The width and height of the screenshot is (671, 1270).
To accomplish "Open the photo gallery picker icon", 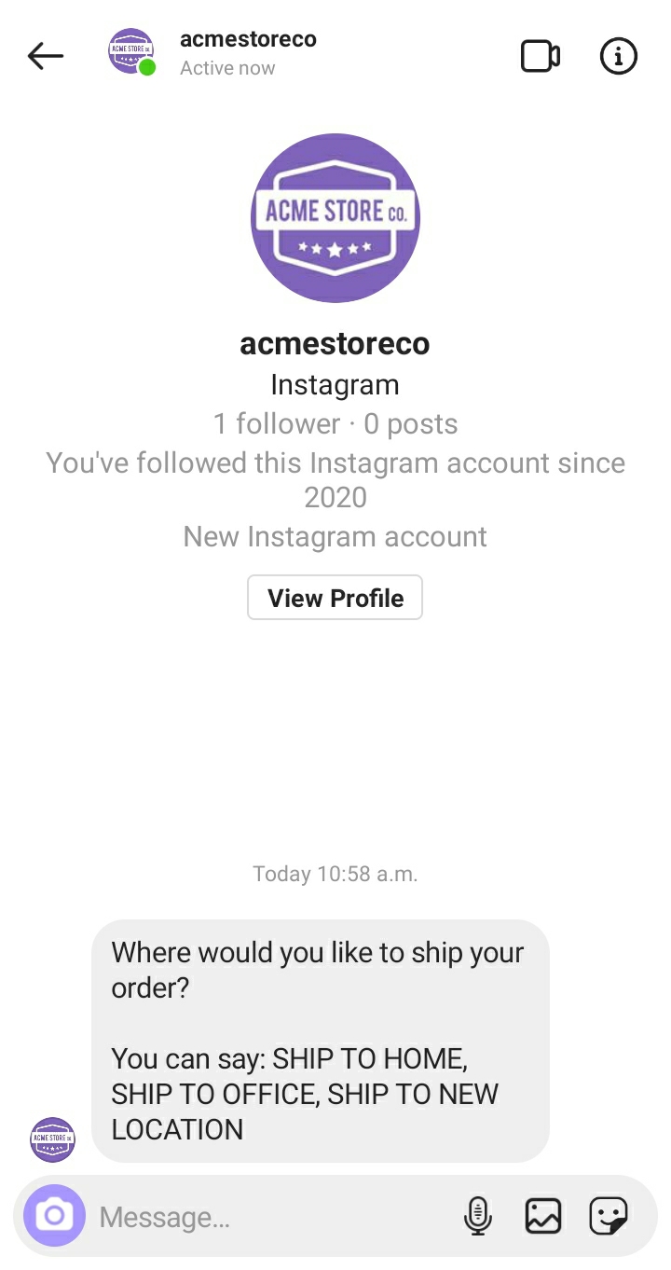I will click(x=543, y=1216).
